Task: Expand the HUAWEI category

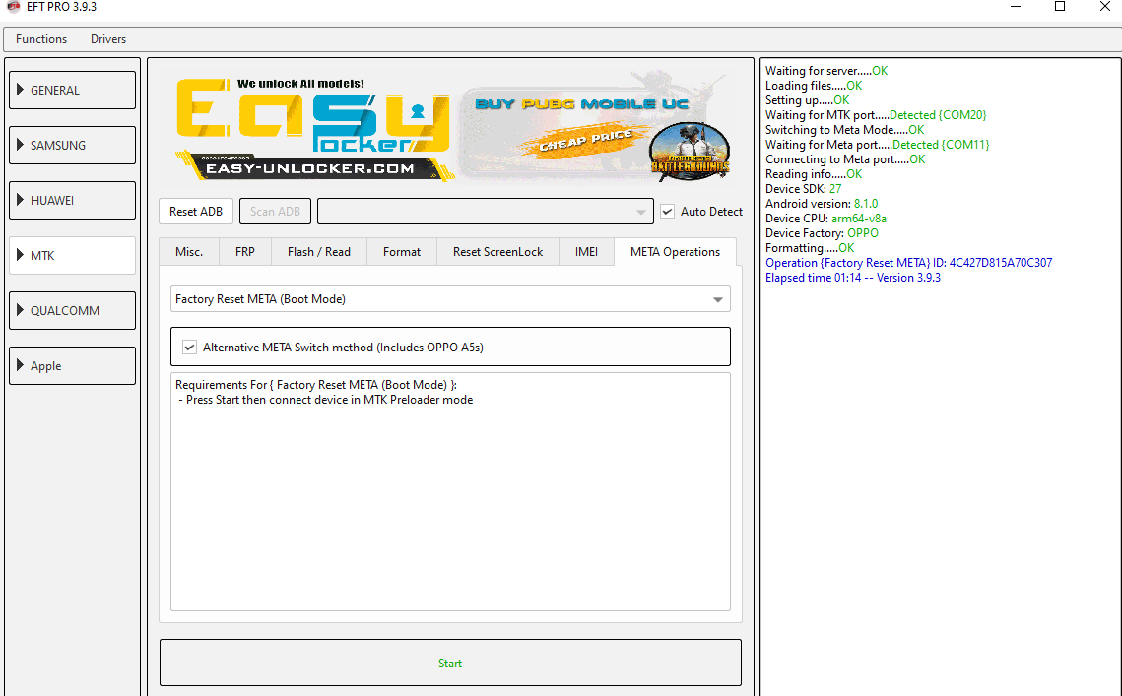Action: 72,200
